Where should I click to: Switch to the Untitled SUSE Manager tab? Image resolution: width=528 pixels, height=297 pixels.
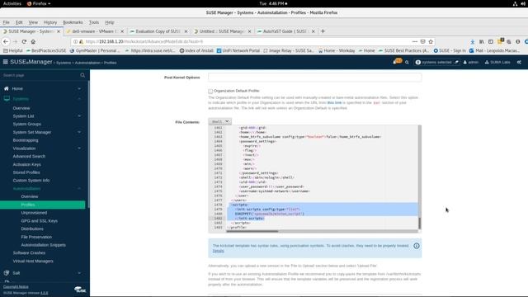[222, 31]
